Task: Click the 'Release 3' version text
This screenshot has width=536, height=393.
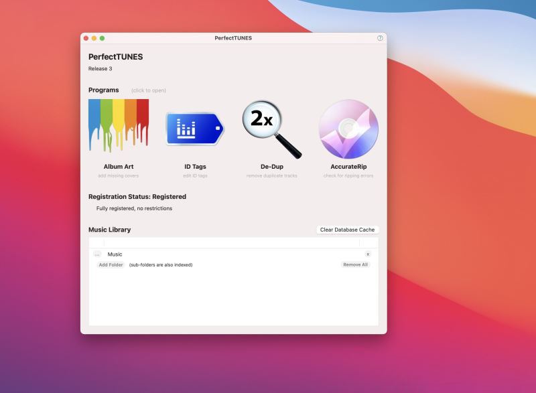Action: (100, 69)
